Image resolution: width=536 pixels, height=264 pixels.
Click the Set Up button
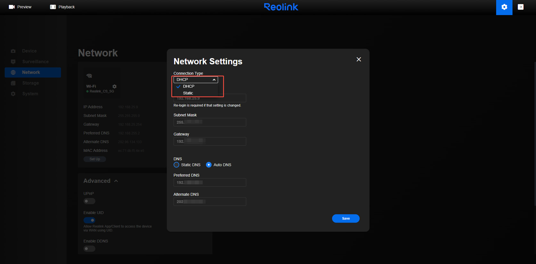(95, 159)
